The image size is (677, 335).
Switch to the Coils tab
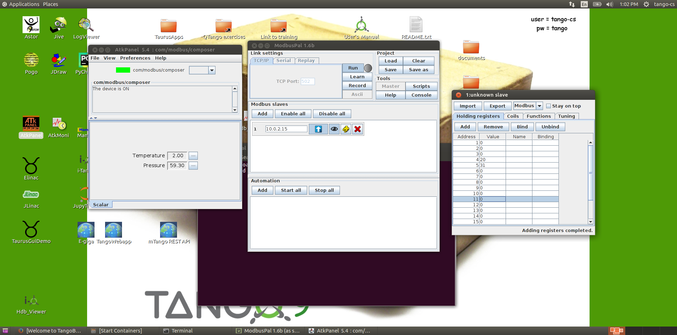pos(513,116)
